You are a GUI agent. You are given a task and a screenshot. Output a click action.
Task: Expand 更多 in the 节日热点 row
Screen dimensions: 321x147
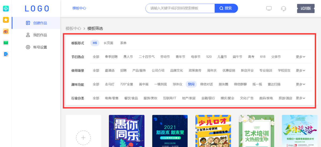point(300,57)
